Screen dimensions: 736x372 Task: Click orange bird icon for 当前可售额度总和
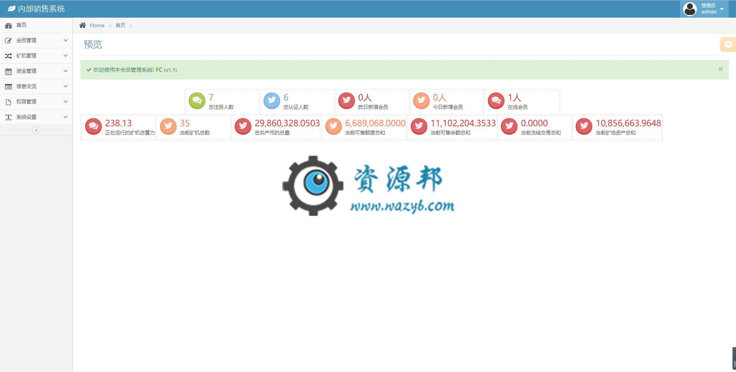[334, 127]
